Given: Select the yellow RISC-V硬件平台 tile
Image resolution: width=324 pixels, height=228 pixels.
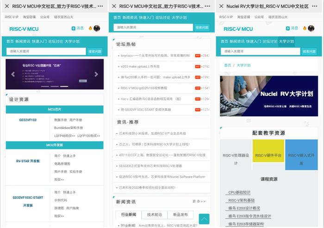Looking at the screenshot, I should coord(268,151).
